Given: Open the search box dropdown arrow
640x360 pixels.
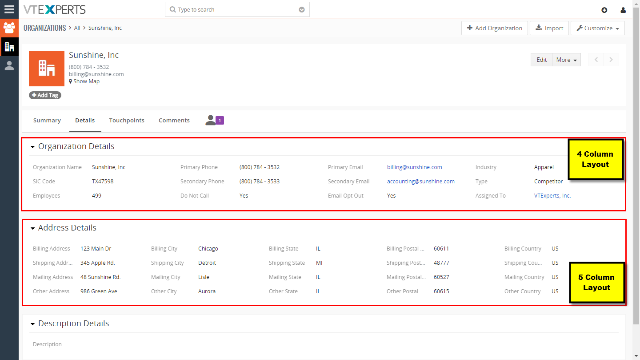Looking at the screenshot, I should (302, 9).
